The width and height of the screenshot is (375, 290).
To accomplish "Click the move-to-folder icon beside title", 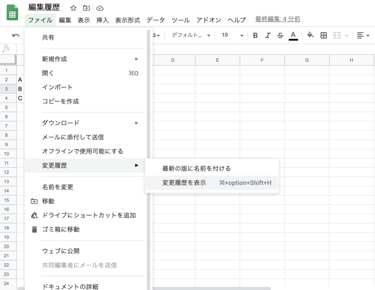I will 86,8.
